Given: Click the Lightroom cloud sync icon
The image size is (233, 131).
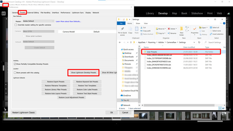Looking at the screenshot, I should pyautogui.click(x=229, y=13).
